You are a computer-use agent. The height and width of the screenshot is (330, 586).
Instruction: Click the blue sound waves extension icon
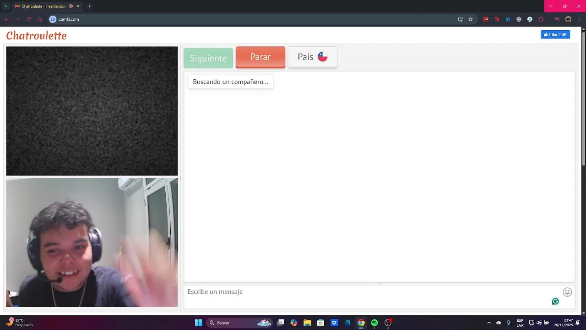click(508, 19)
